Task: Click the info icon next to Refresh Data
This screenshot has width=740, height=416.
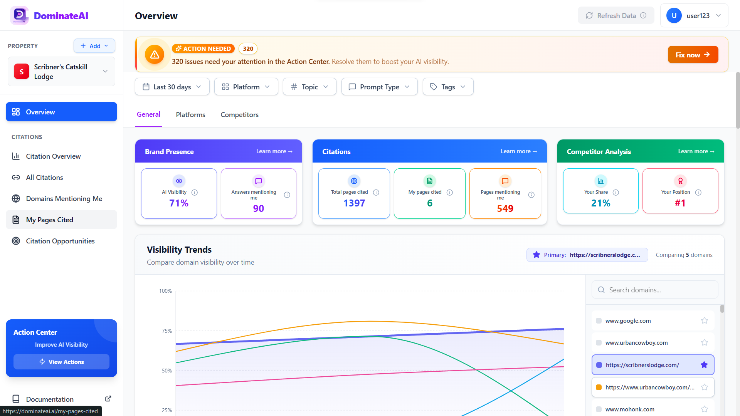Action: [x=643, y=15]
